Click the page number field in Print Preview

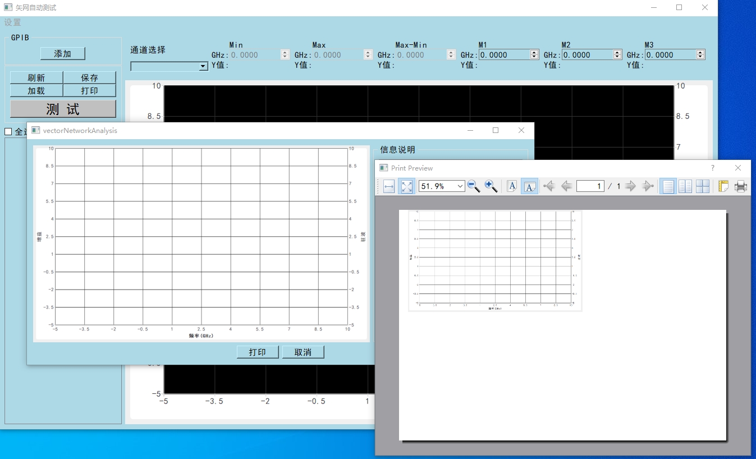point(590,186)
